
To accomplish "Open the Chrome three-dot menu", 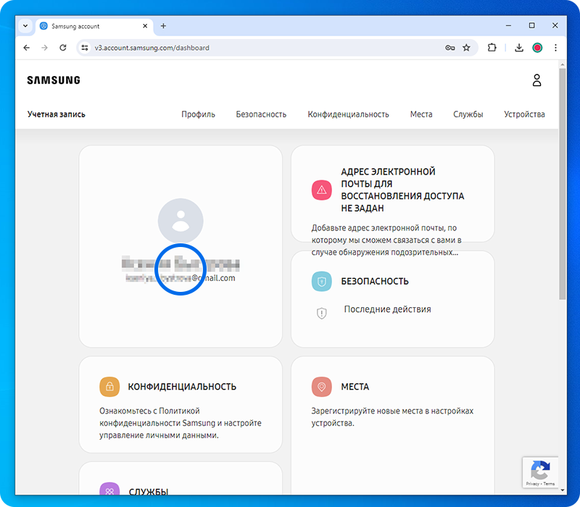I will [555, 48].
